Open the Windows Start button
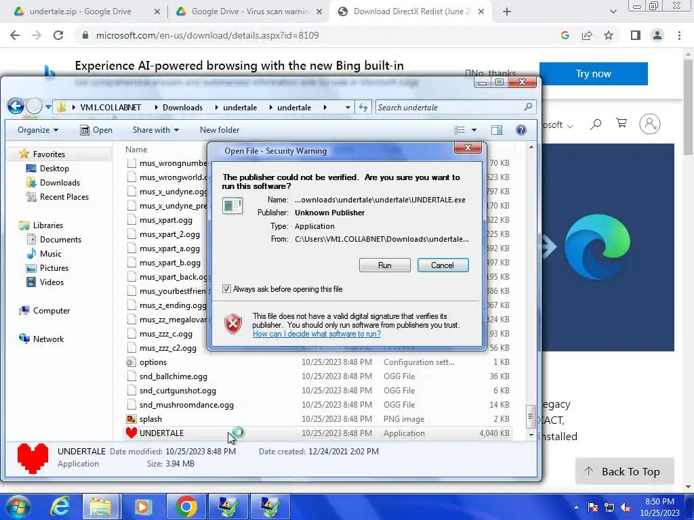 (18, 506)
